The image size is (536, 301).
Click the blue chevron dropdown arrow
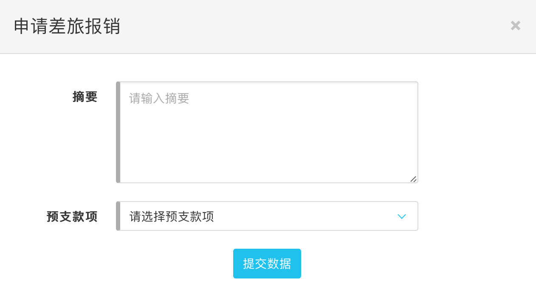401,216
